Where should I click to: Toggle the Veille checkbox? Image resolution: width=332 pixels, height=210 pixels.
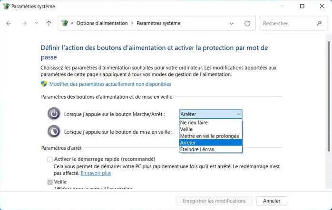50,182
